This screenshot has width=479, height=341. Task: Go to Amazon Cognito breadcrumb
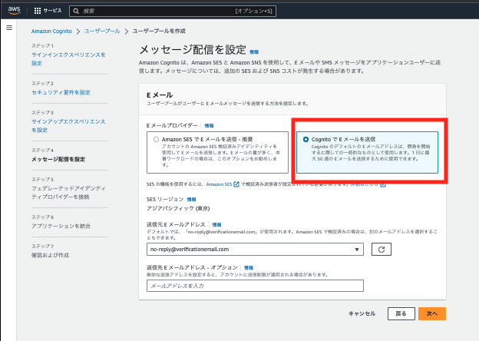pyautogui.click(x=51, y=31)
